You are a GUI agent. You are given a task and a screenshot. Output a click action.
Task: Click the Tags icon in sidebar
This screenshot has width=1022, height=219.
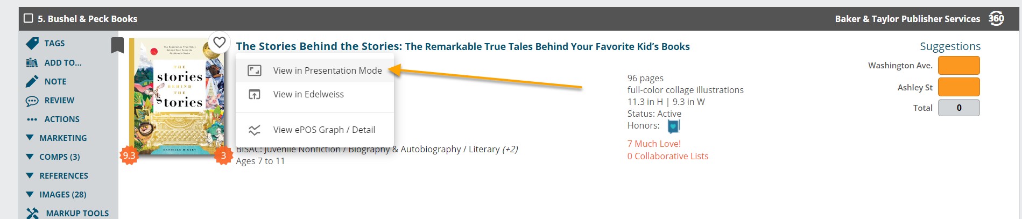tap(32, 43)
